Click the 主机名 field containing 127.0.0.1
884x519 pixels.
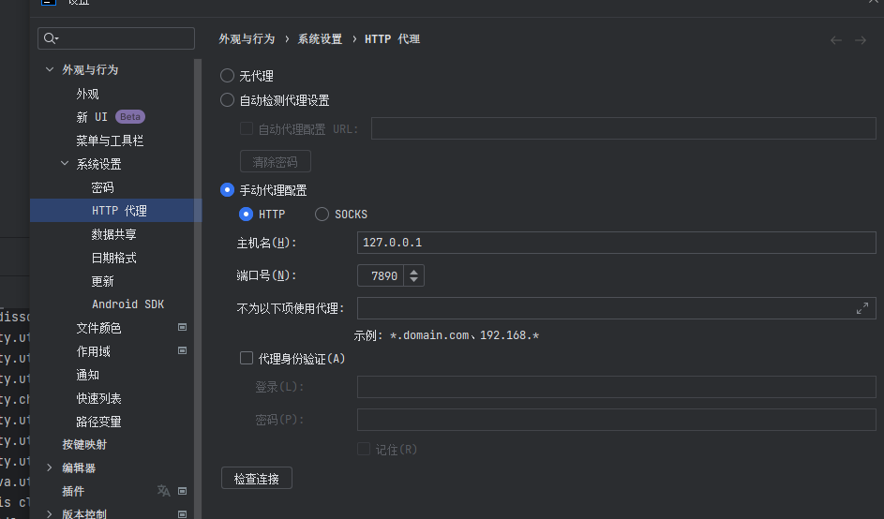[x=616, y=243]
